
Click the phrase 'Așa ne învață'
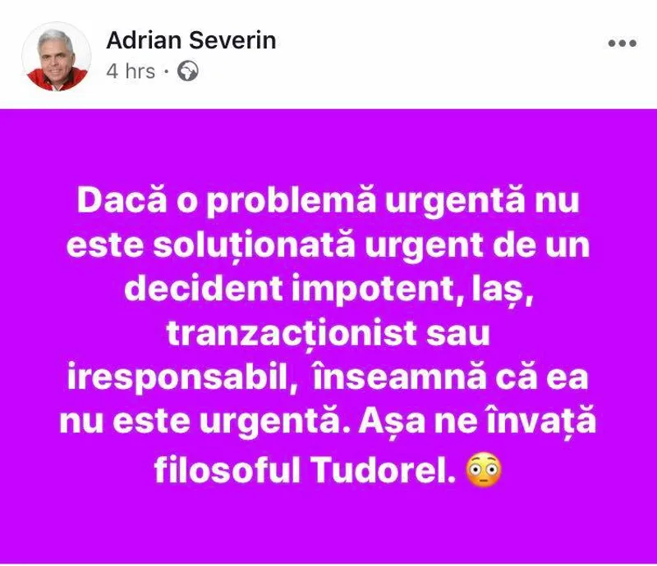tap(477, 422)
